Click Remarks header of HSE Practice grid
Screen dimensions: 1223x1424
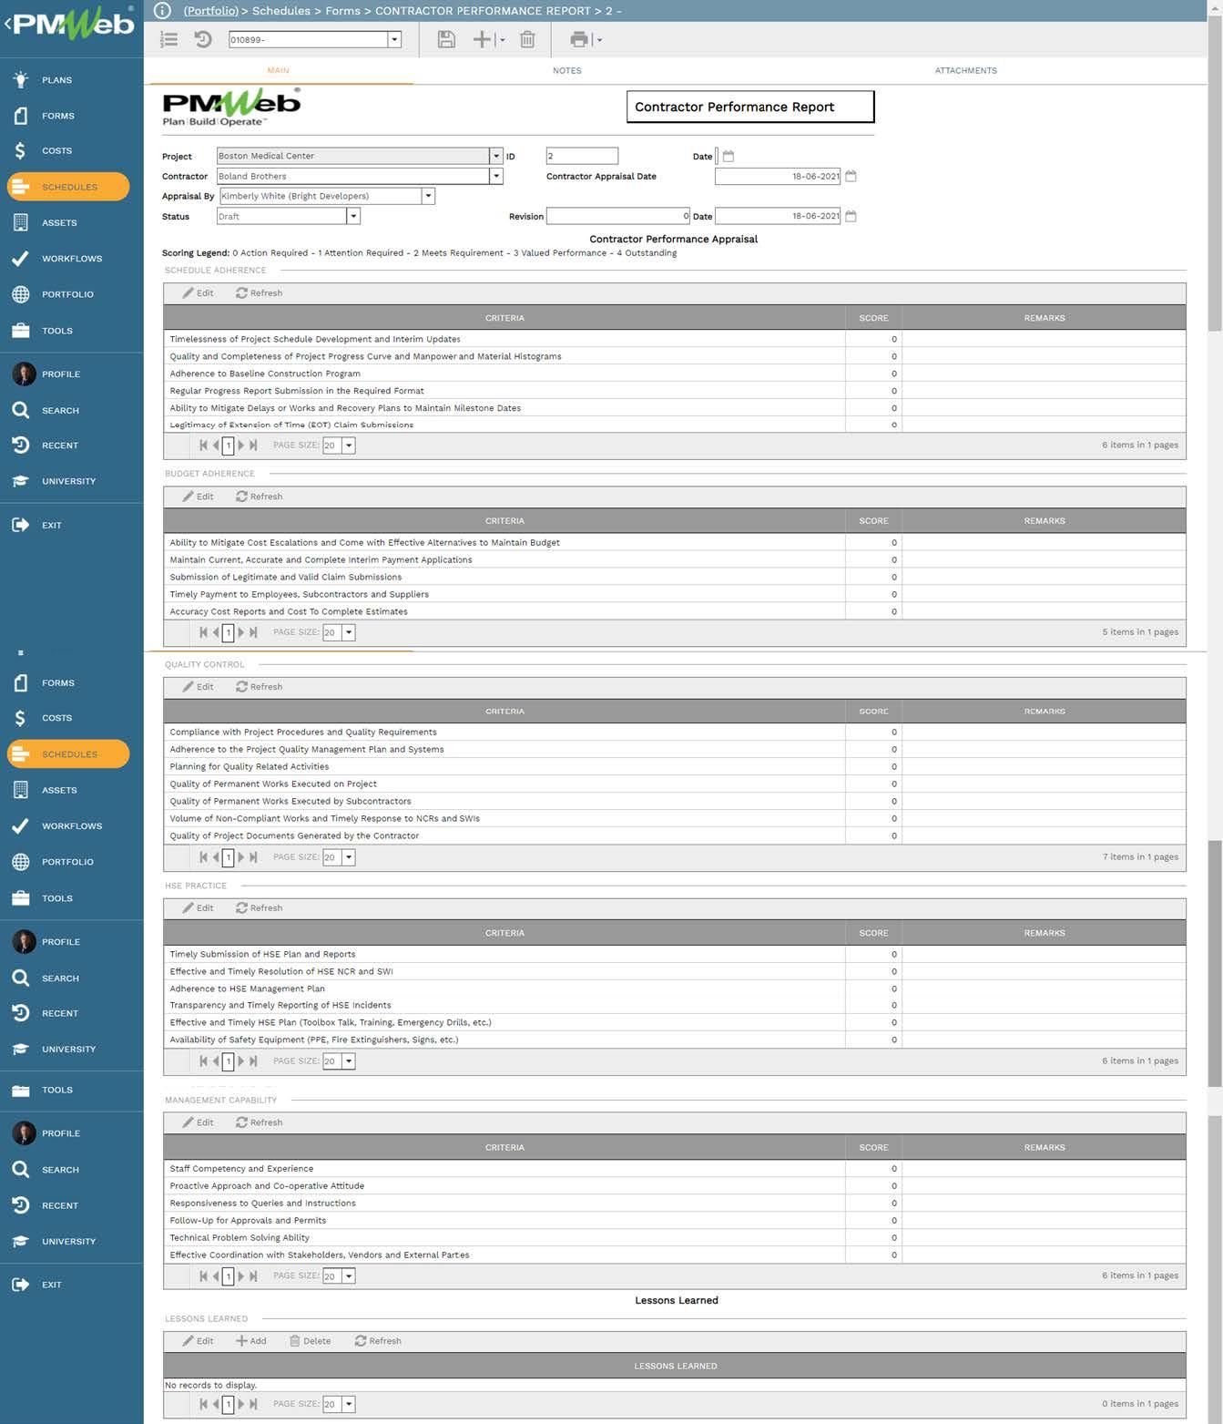1044,933
